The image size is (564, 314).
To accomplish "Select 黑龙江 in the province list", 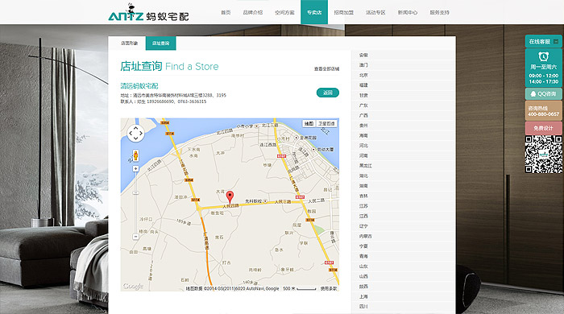I will tap(366, 166).
